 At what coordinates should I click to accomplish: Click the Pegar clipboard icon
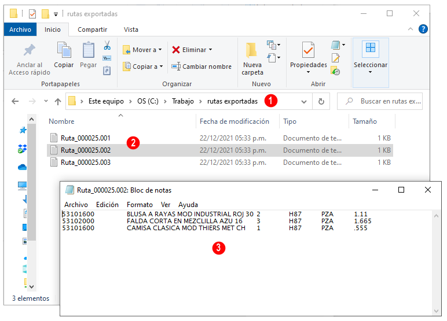89,50
